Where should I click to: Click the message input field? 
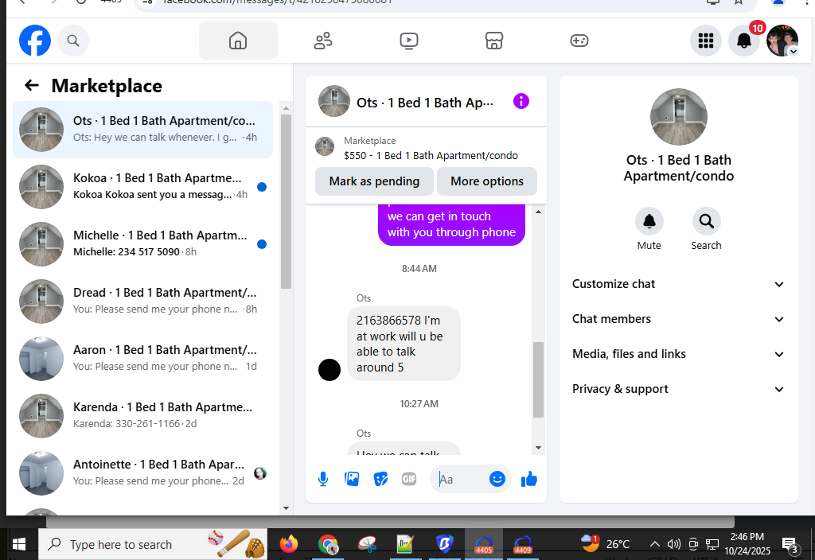pos(460,479)
